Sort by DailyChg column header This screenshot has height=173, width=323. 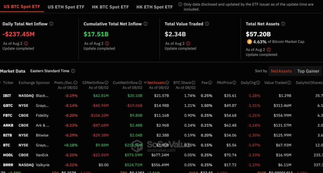pos(249,83)
